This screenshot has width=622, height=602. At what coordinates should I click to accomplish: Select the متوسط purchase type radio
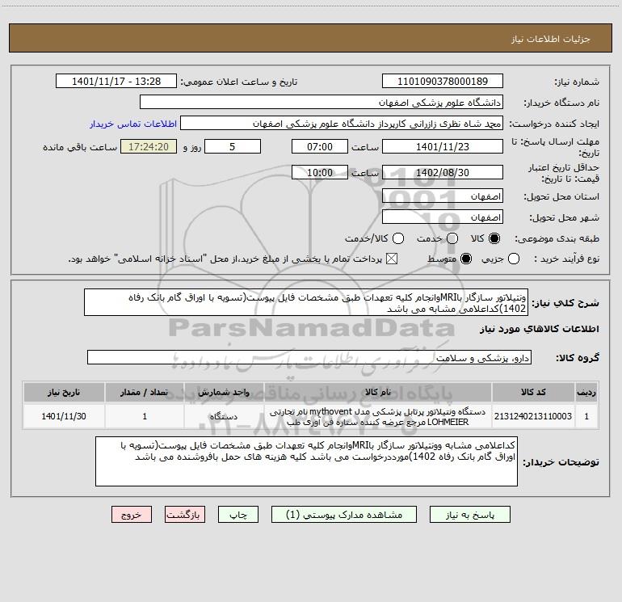pyautogui.click(x=466, y=259)
